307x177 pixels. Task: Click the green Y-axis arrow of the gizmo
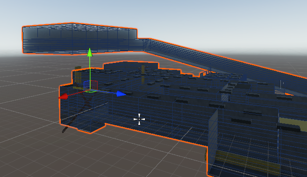coord(90,52)
